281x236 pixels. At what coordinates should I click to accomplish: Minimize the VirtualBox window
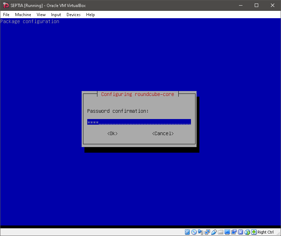pos(241,5)
